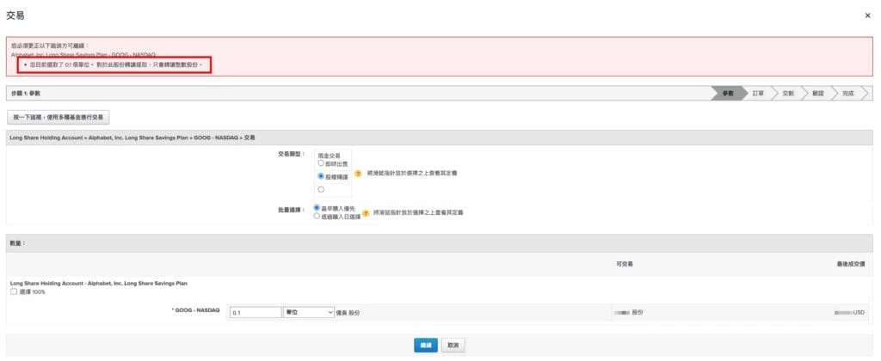This screenshot has height=361, width=881.
Task: Close the 交易 dialog with the X
Action: point(867,15)
